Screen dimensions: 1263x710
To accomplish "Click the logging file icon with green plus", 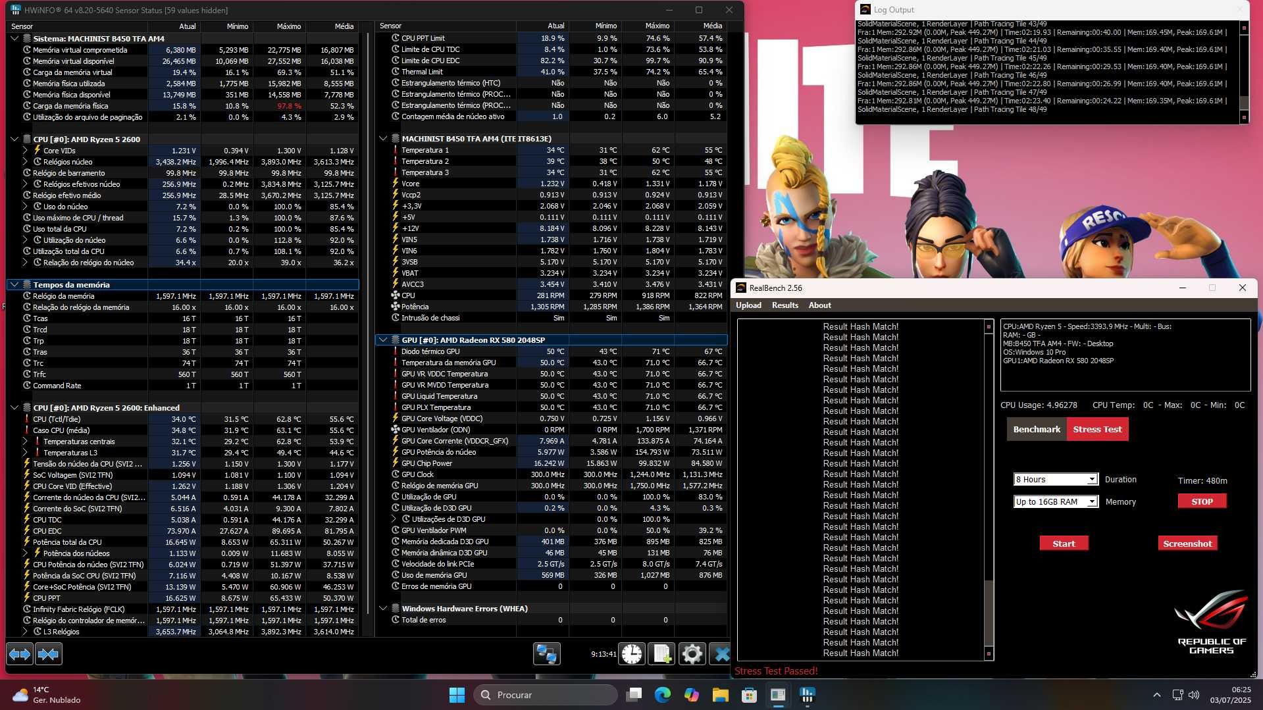I will (x=661, y=654).
